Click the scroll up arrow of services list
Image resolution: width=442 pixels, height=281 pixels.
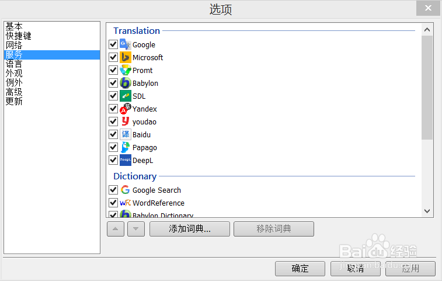pyautogui.click(x=427, y=30)
